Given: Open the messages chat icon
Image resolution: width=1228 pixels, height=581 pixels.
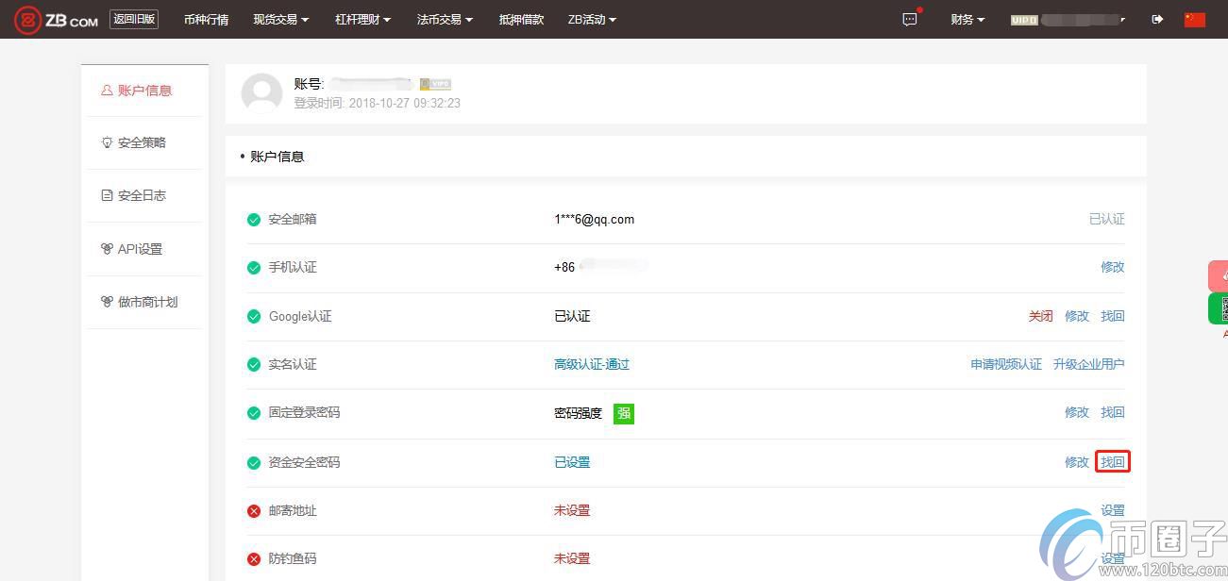Looking at the screenshot, I should (x=910, y=19).
